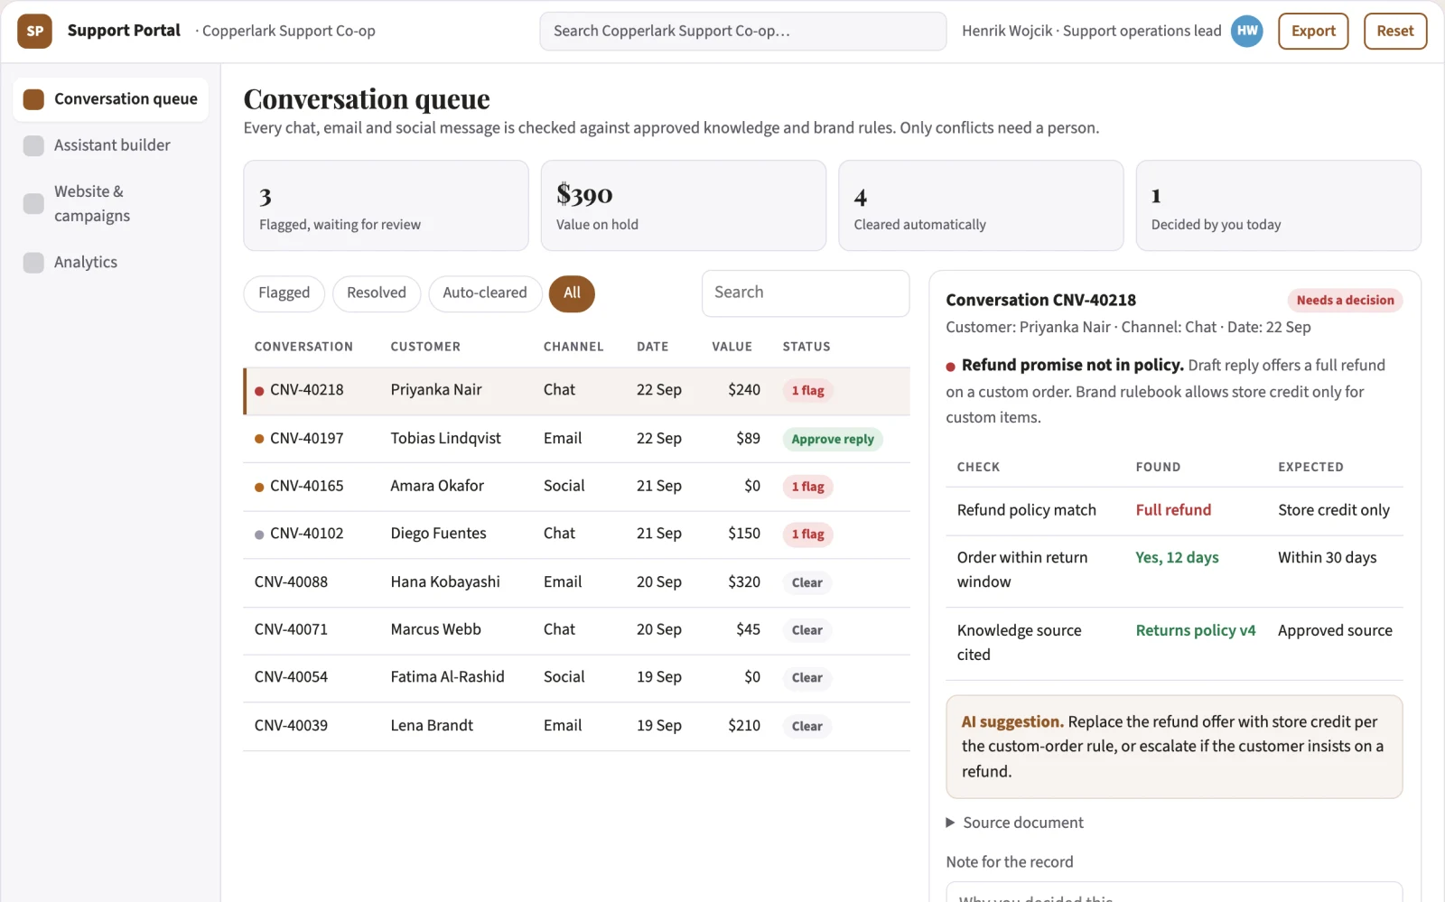Select conversation CNV-40165

click(576, 487)
